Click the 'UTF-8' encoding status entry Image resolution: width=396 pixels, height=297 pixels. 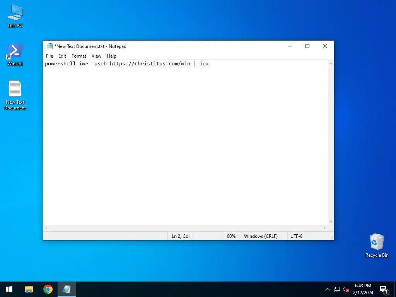tap(296, 236)
